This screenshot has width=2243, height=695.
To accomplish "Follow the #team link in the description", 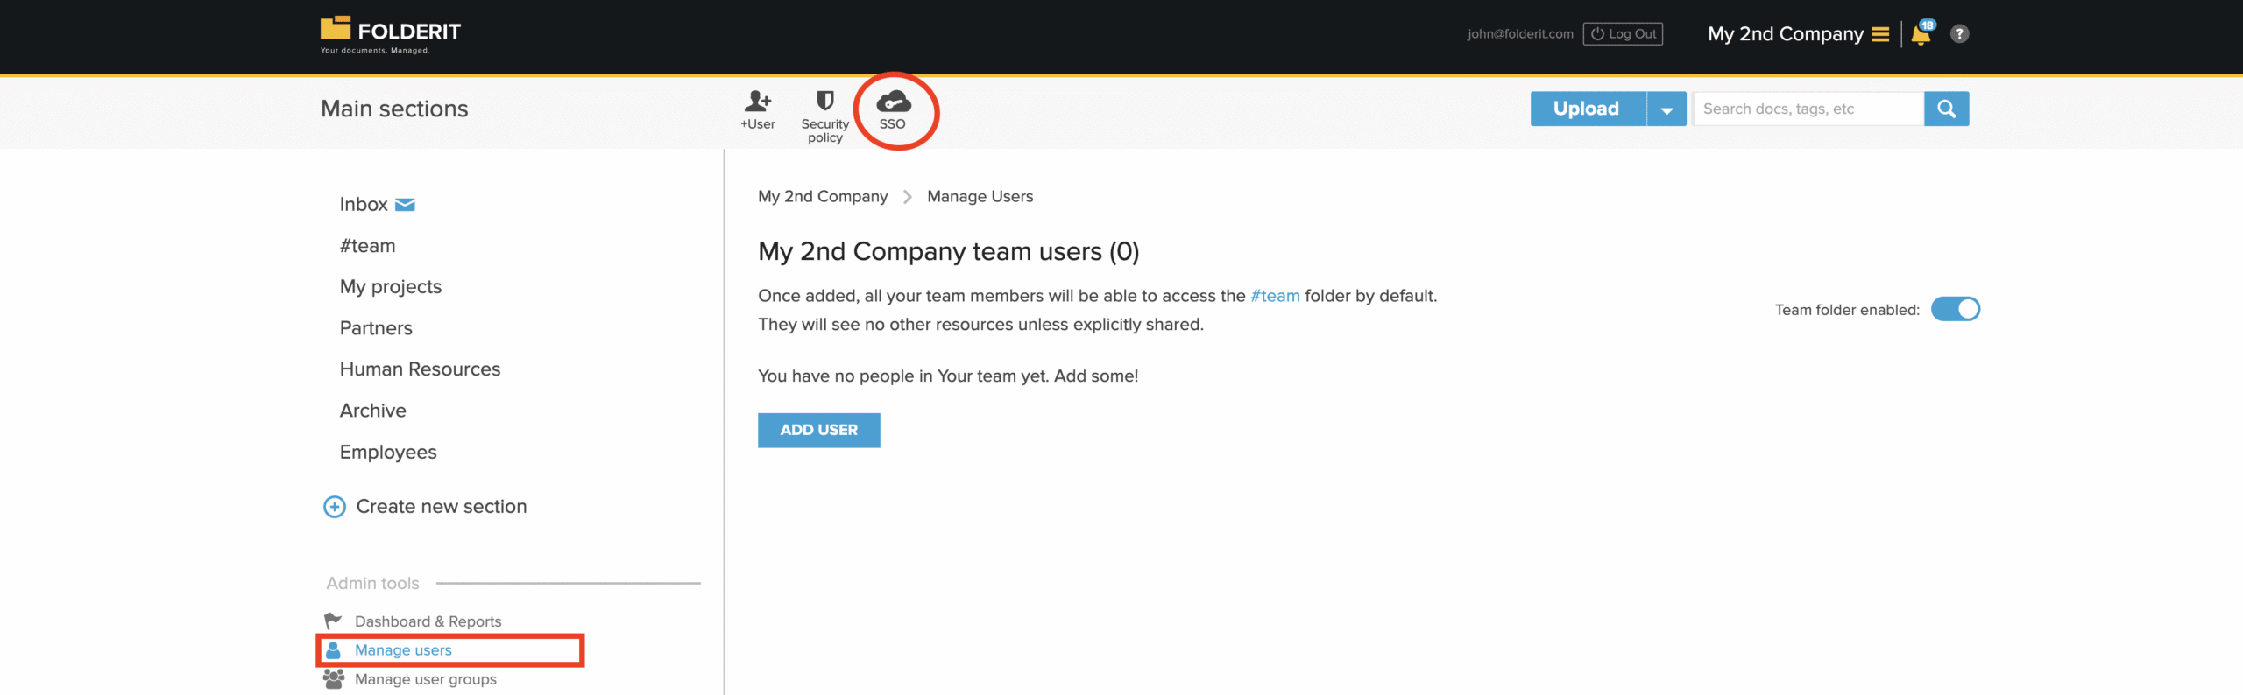I will point(1275,296).
